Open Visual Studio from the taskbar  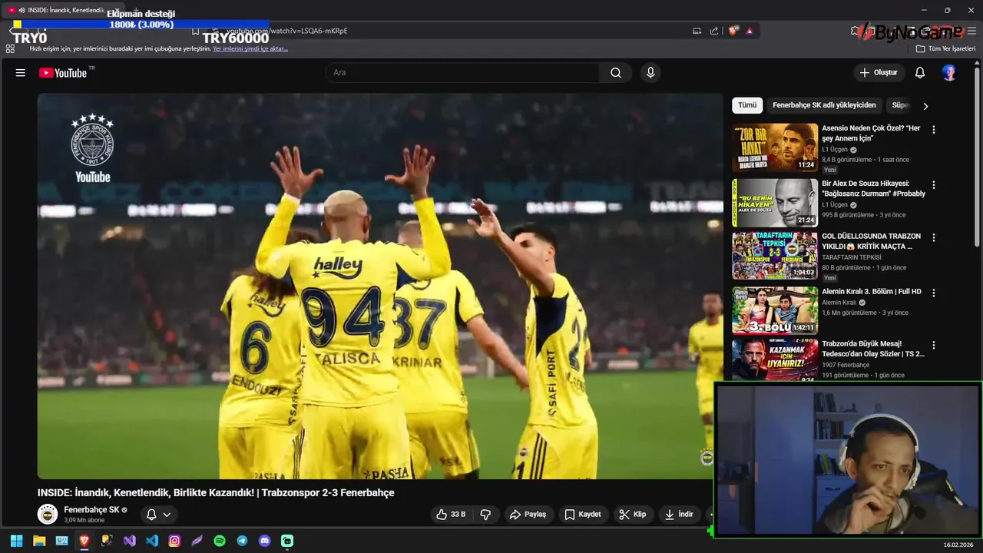tap(129, 541)
